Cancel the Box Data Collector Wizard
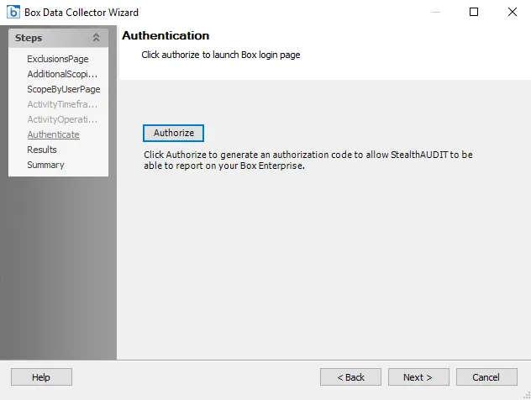531x400 pixels. point(486,377)
